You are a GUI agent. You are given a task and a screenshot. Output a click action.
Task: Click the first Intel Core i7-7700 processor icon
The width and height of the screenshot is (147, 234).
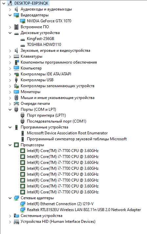coord(23,151)
